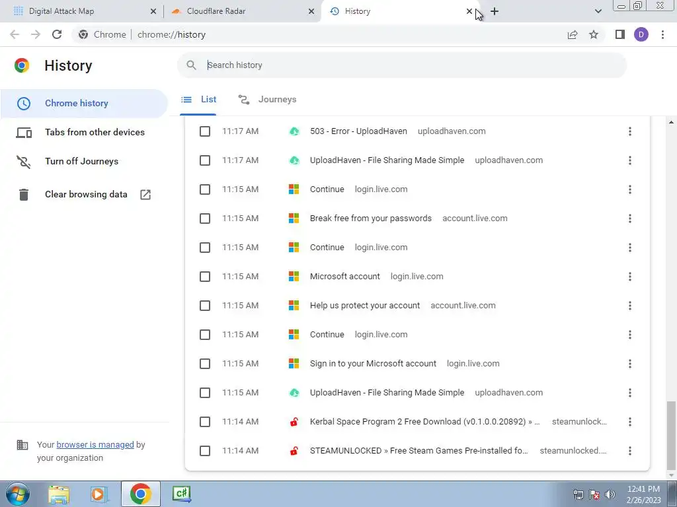Check the 11:17 AM UploadHaven File Sharing entry
This screenshot has height=507, width=677.
(205, 160)
